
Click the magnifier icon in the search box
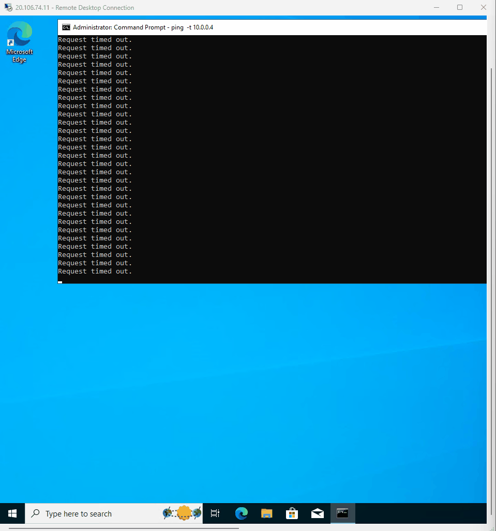click(35, 513)
